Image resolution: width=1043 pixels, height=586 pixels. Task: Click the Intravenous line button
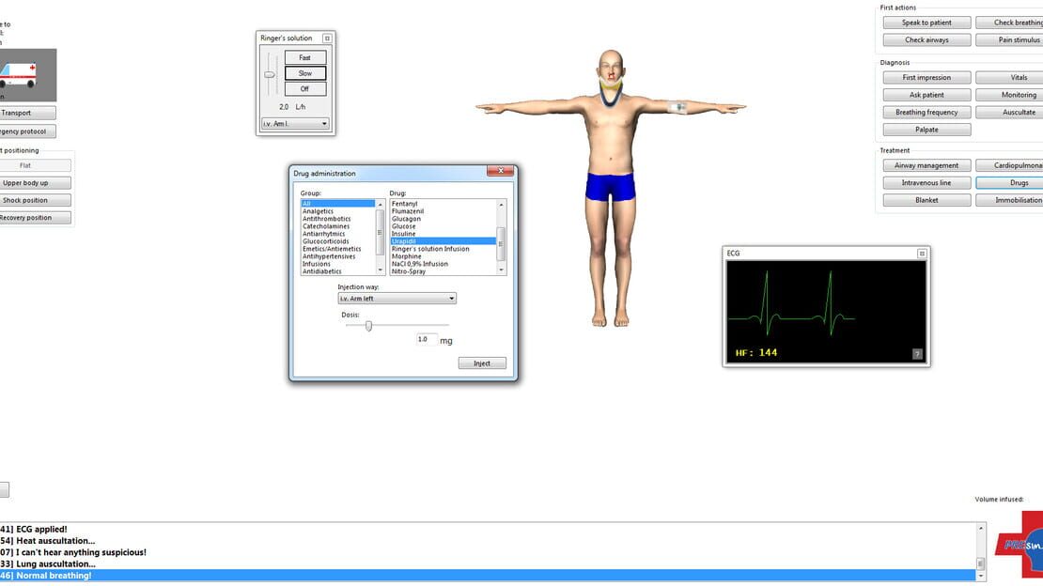926,183
